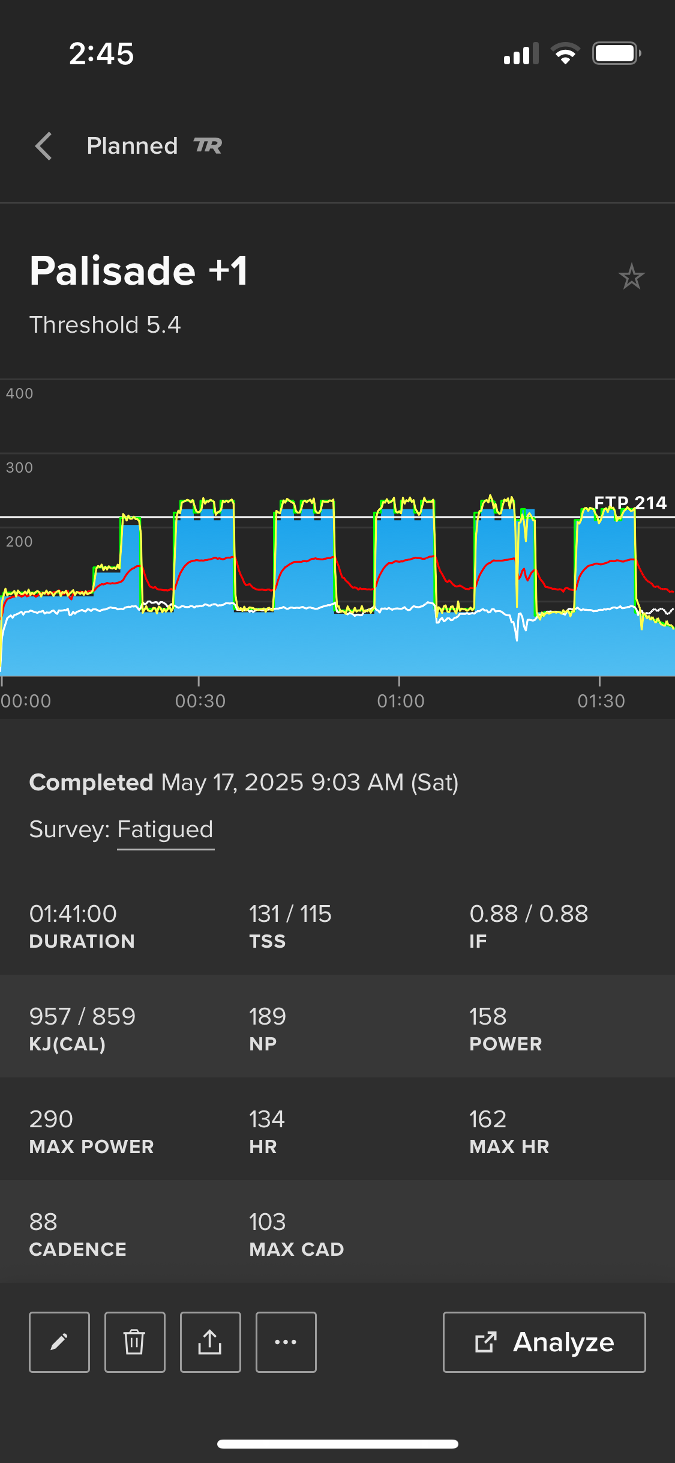
Task: Tap the 189 NP value
Action: pyautogui.click(x=268, y=1017)
